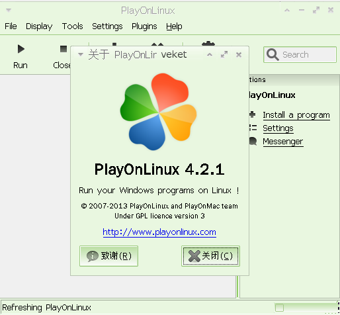The height and width of the screenshot is (315, 340).
Task: Click the Close stop-square toolbar icon
Action: tap(64, 49)
